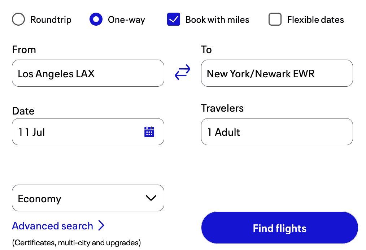Swap origin and destination airports
This screenshot has width=366, height=250.
coord(182,73)
